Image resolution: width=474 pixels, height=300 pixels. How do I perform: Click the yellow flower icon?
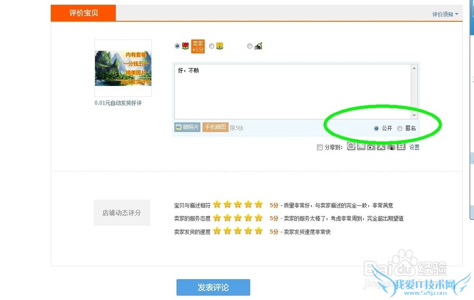[220, 46]
